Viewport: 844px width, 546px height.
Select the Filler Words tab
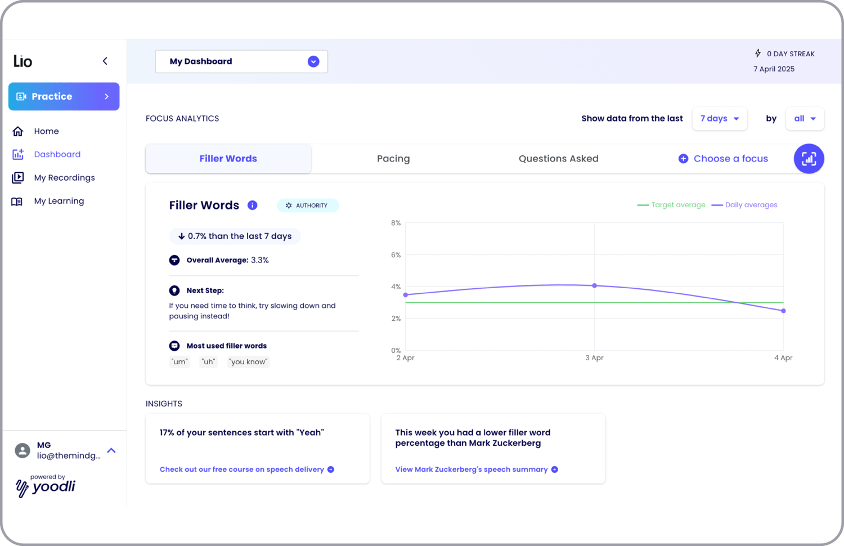pos(228,159)
